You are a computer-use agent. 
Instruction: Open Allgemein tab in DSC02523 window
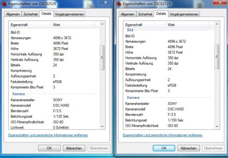(x=128, y=14)
